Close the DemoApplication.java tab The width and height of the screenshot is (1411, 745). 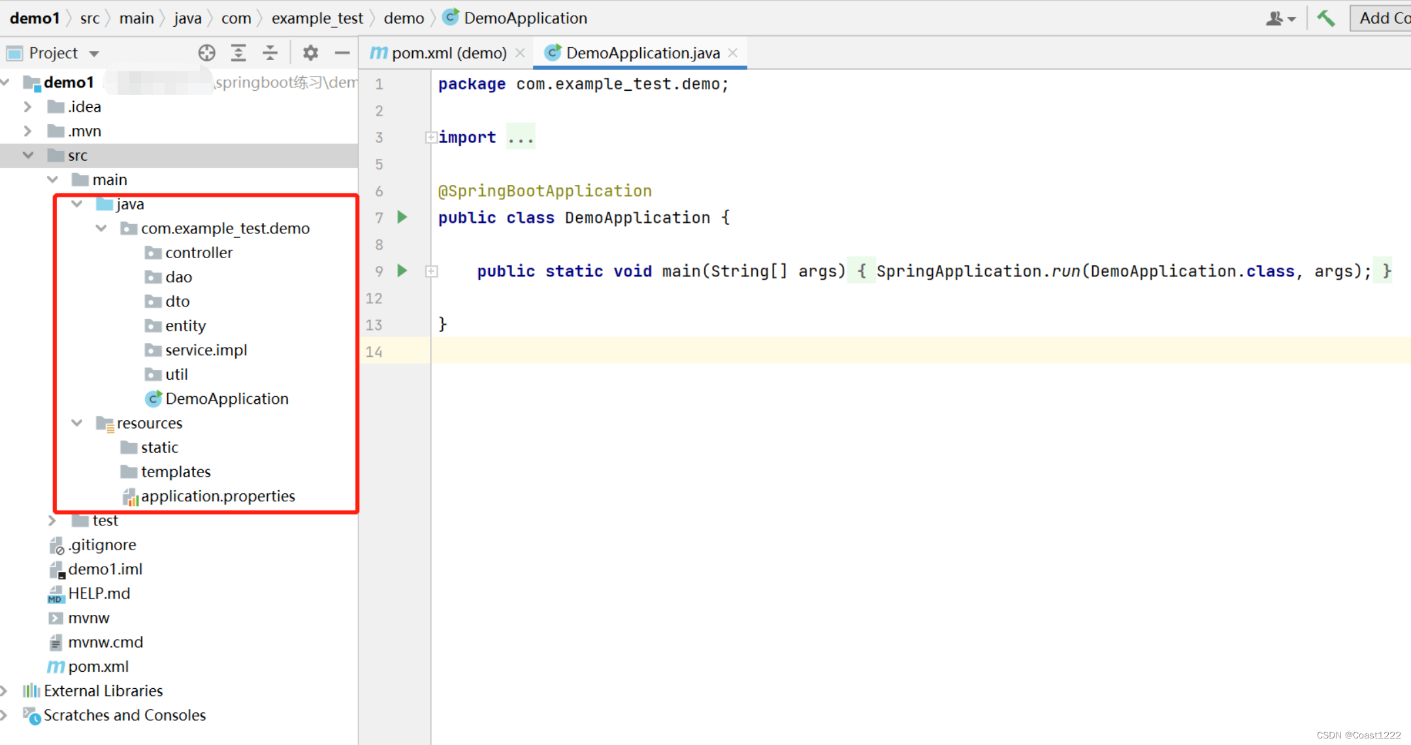click(733, 53)
